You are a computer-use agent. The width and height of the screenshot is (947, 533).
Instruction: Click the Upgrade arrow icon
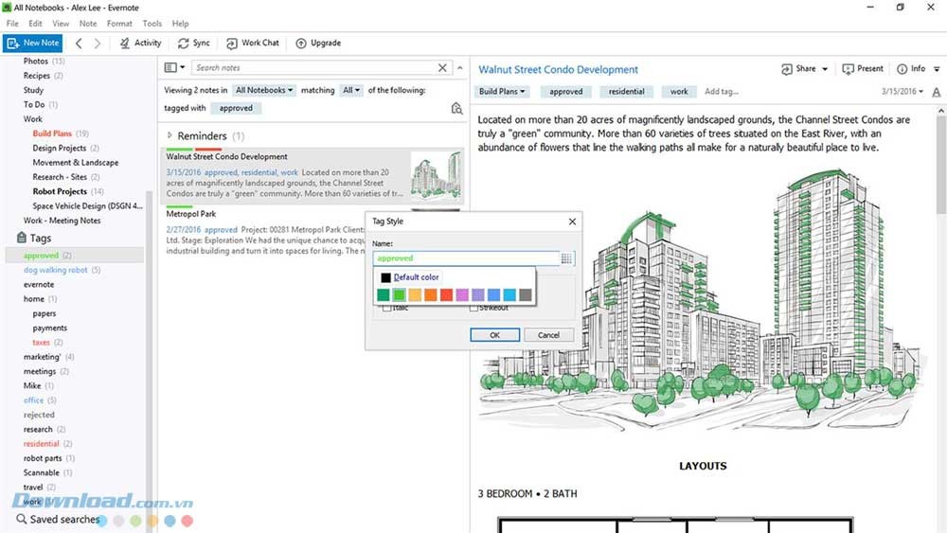coord(301,43)
